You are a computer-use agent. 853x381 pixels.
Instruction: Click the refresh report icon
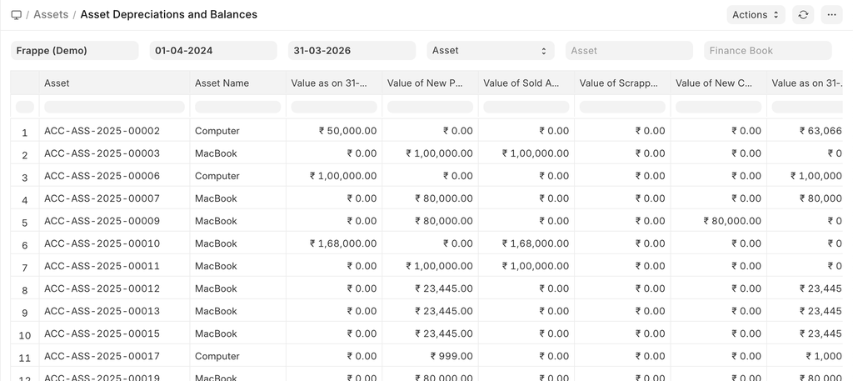pos(803,15)
